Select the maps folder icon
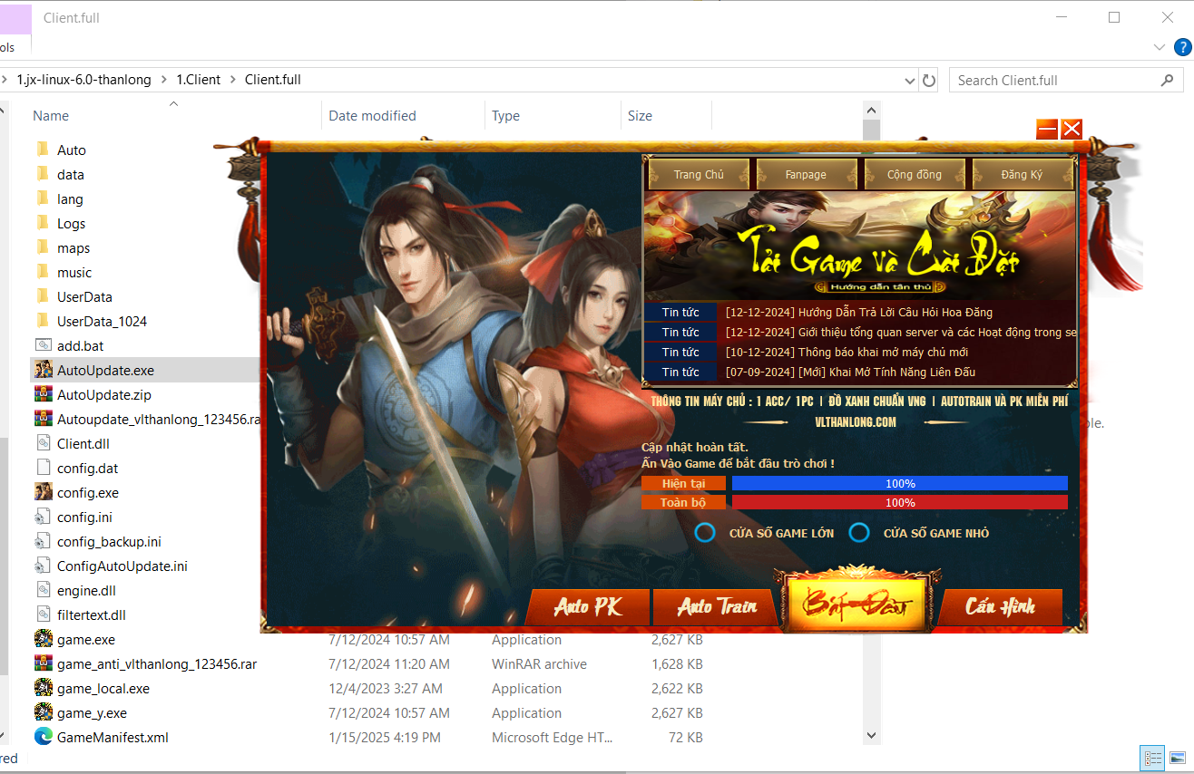Viewport: 1194px width, 774px height. [43, 247]
